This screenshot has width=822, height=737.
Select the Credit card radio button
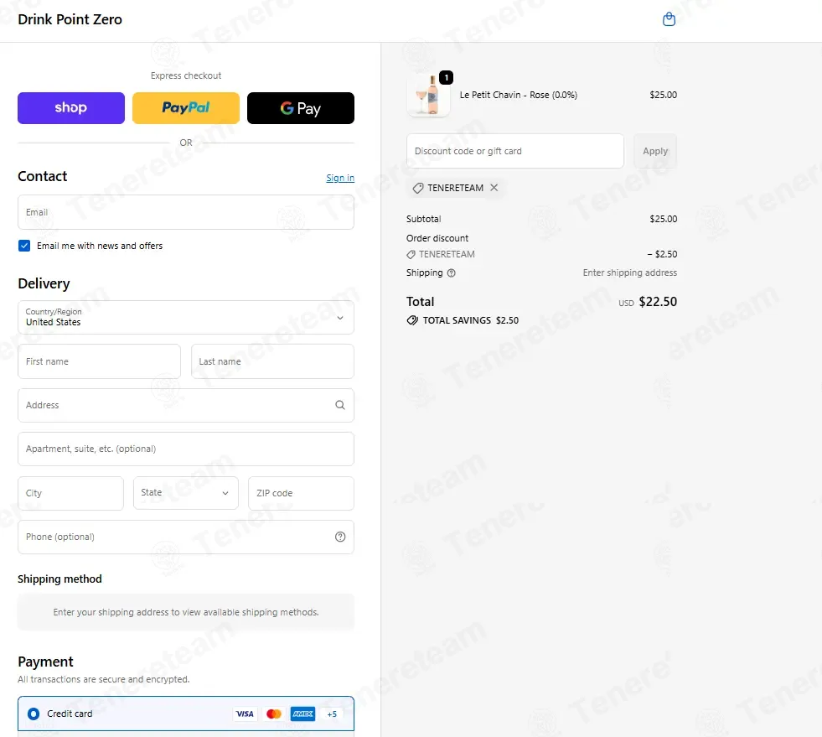(34, 714)
